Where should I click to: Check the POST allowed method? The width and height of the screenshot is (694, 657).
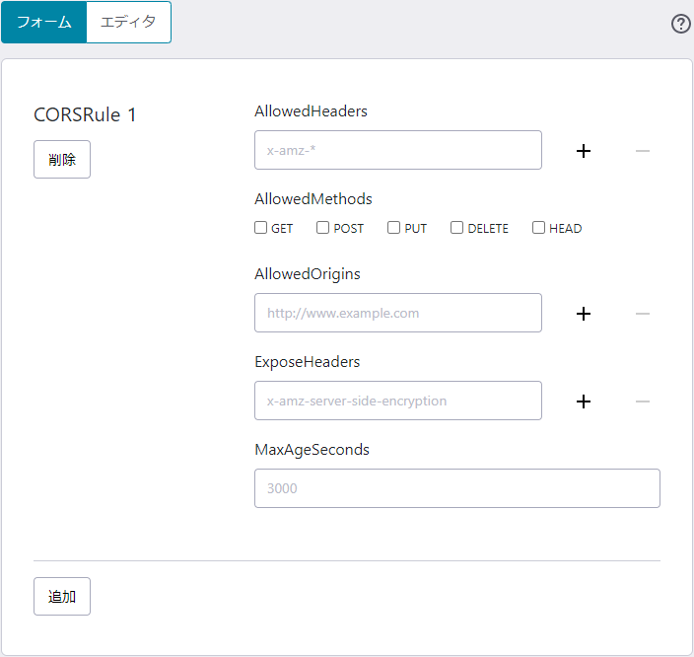tap(323, 228)
